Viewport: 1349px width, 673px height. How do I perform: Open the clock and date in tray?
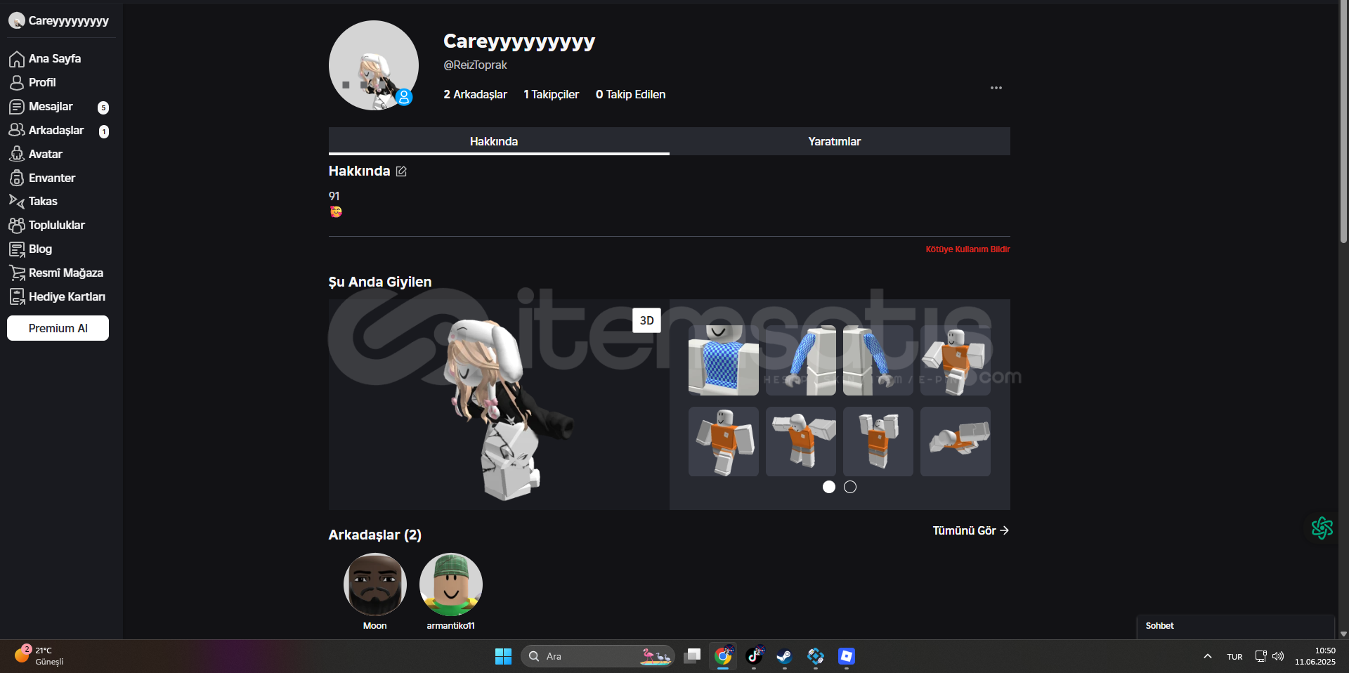point(1315,656)
